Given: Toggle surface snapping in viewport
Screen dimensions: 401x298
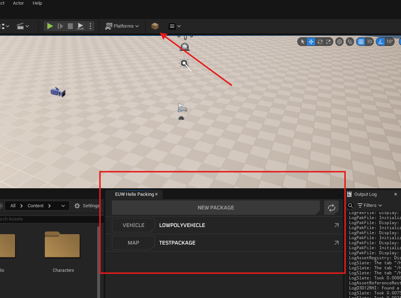Looking at the screenshot, I should tap(350, 42).
